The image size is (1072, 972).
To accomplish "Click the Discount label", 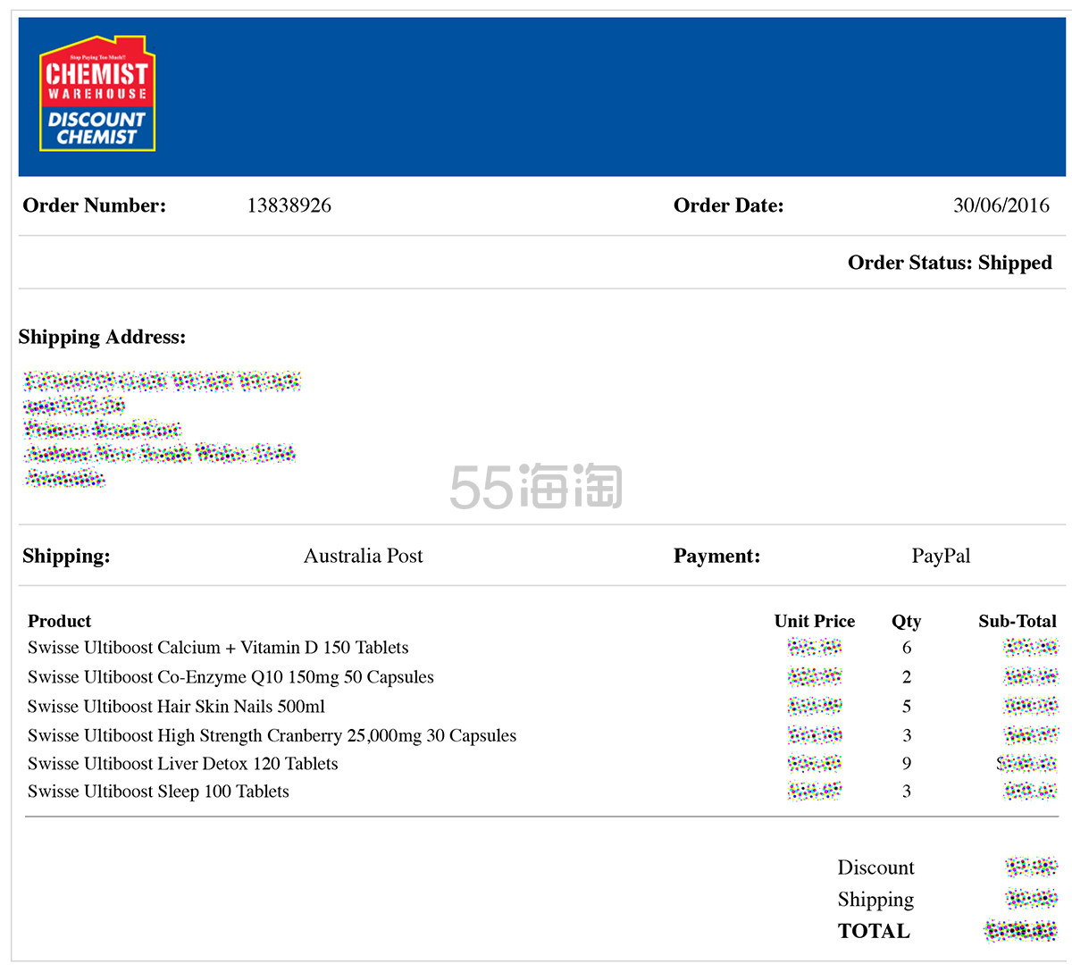I will pyautogui.click(x=875, y=867).
